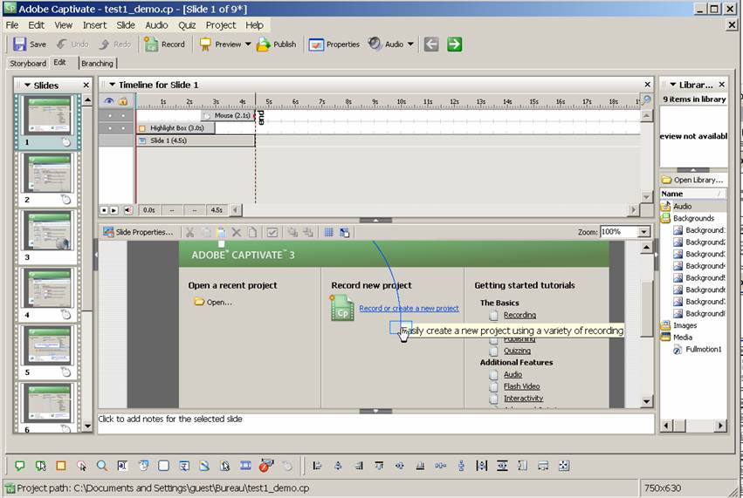
Task: Click the Record or create a new project link
Action: [x=409, y=308]
